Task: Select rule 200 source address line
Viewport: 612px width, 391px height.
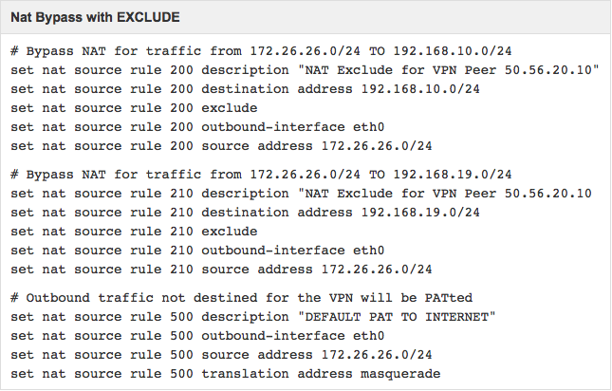Action: [x=221, y=146]
